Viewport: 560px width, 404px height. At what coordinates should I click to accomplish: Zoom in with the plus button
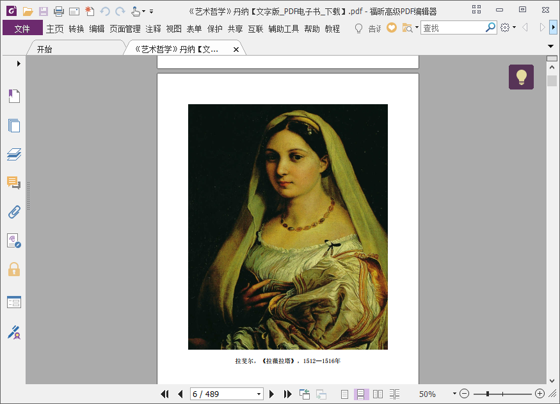point(540,394)
